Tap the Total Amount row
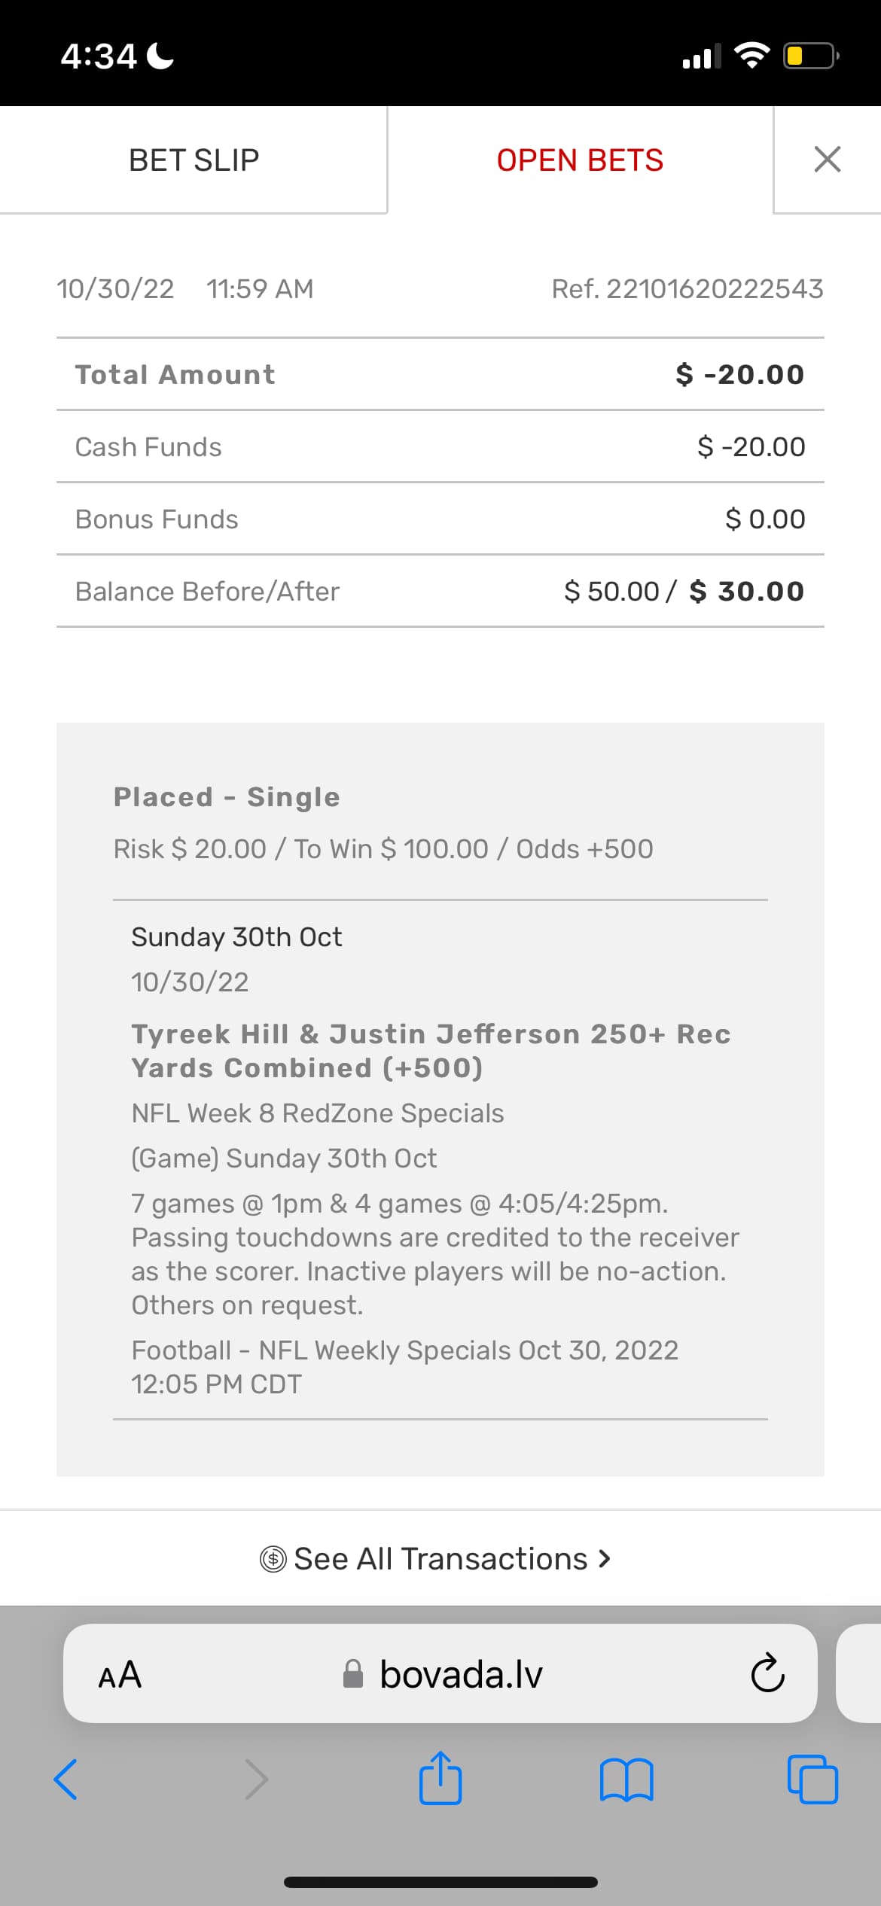The height and width of the screenshot is (1906, 881). click(440, 374)
